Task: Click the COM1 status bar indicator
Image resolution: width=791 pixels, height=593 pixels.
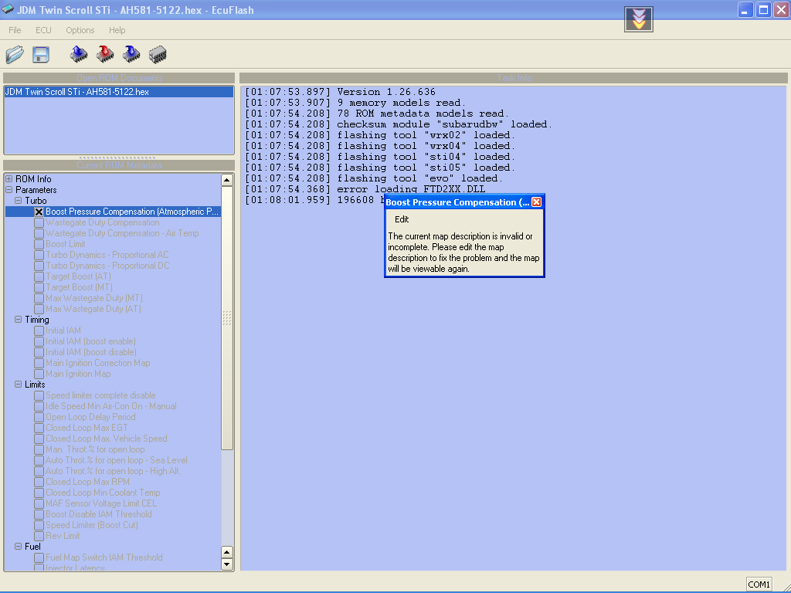Action: (x=759, y=585)
